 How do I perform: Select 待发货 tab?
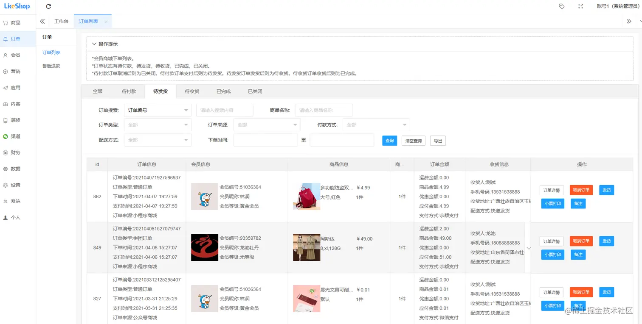[160, 91]
